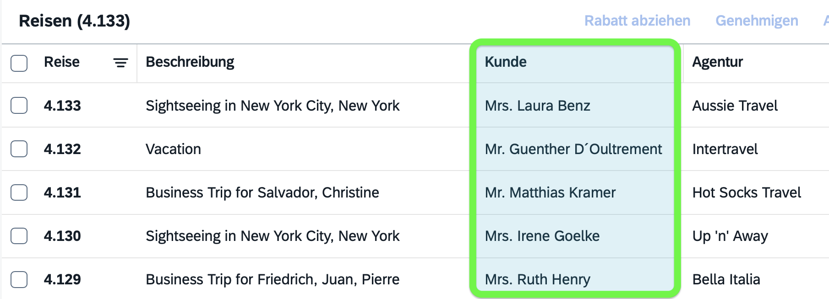This screenshot has width=829, height=299.
Task: Select the Vacation trip row 4.132
Action: pos(173,149)
